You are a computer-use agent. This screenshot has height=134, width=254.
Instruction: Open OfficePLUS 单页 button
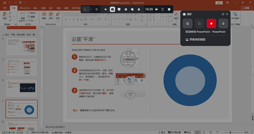[x=51, y=16]
